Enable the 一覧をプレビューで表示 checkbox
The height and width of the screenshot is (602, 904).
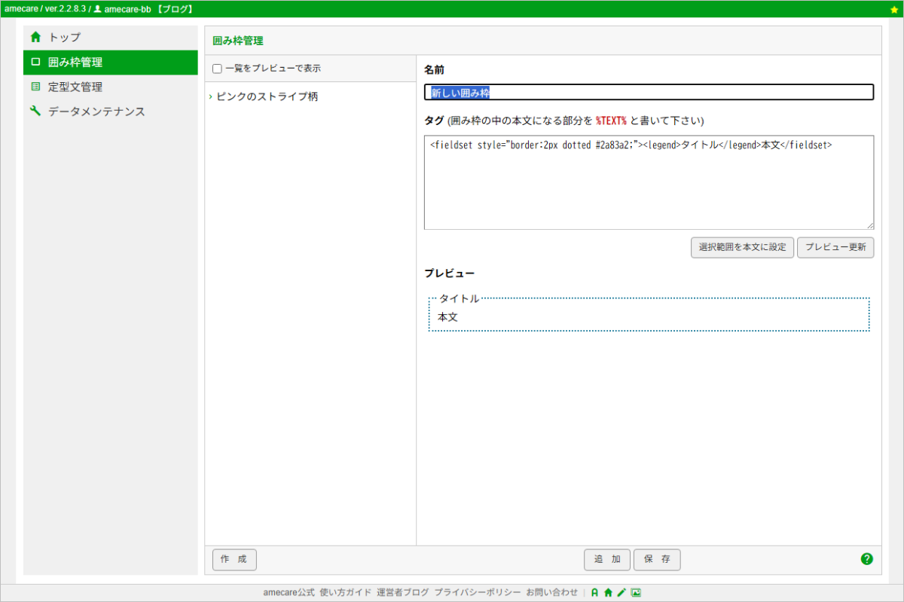[x=217, y=69]
